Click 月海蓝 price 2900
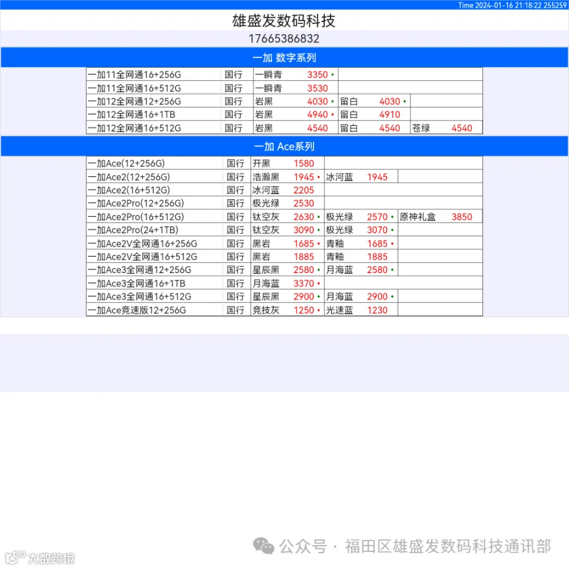 [377, 297]
